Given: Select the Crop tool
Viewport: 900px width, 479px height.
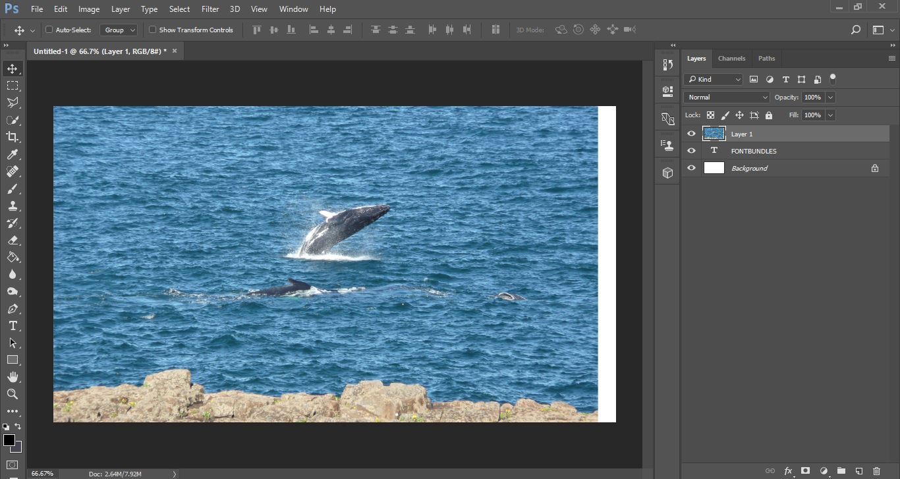Looking at the screenshot, I should click(13, 137).
